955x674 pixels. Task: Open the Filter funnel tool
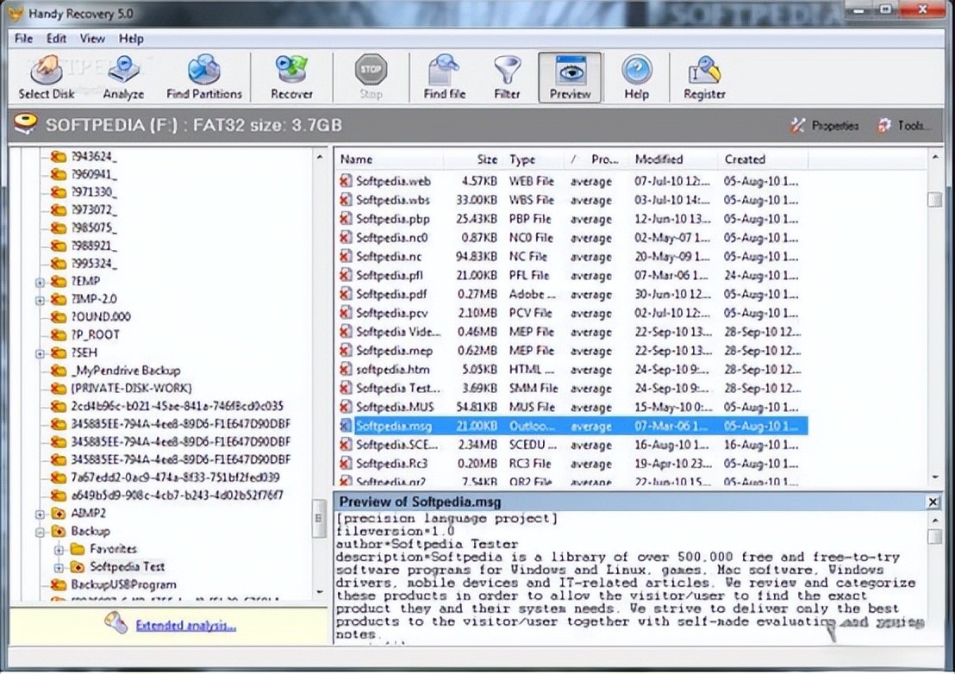coord(507,78)
